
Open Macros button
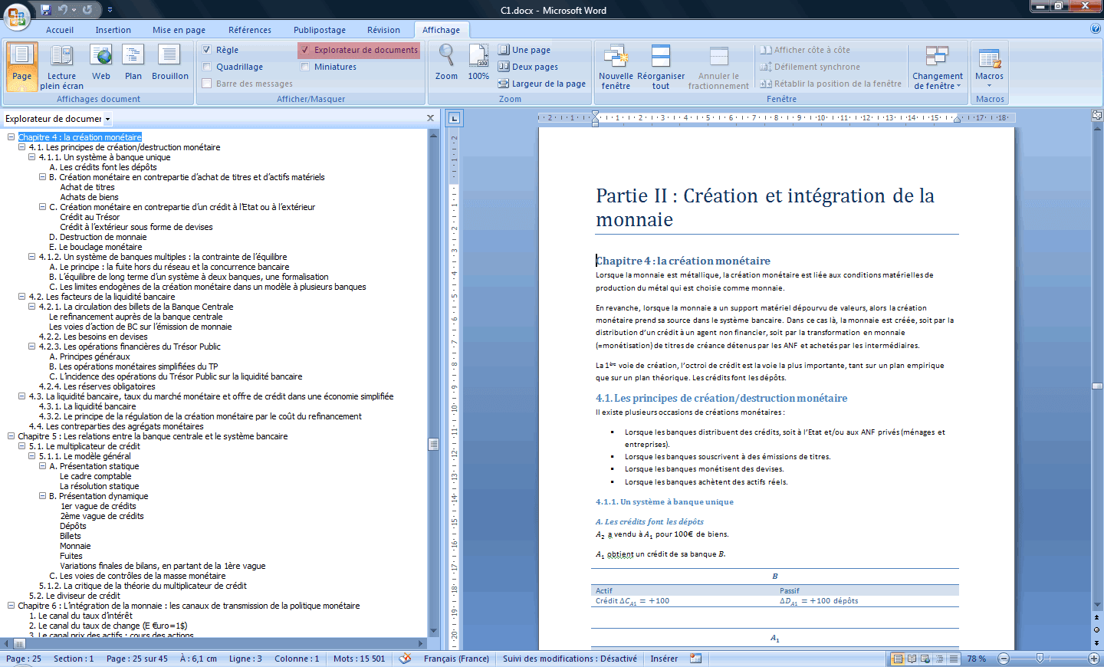pyautogui.click(x=989, y=67)
